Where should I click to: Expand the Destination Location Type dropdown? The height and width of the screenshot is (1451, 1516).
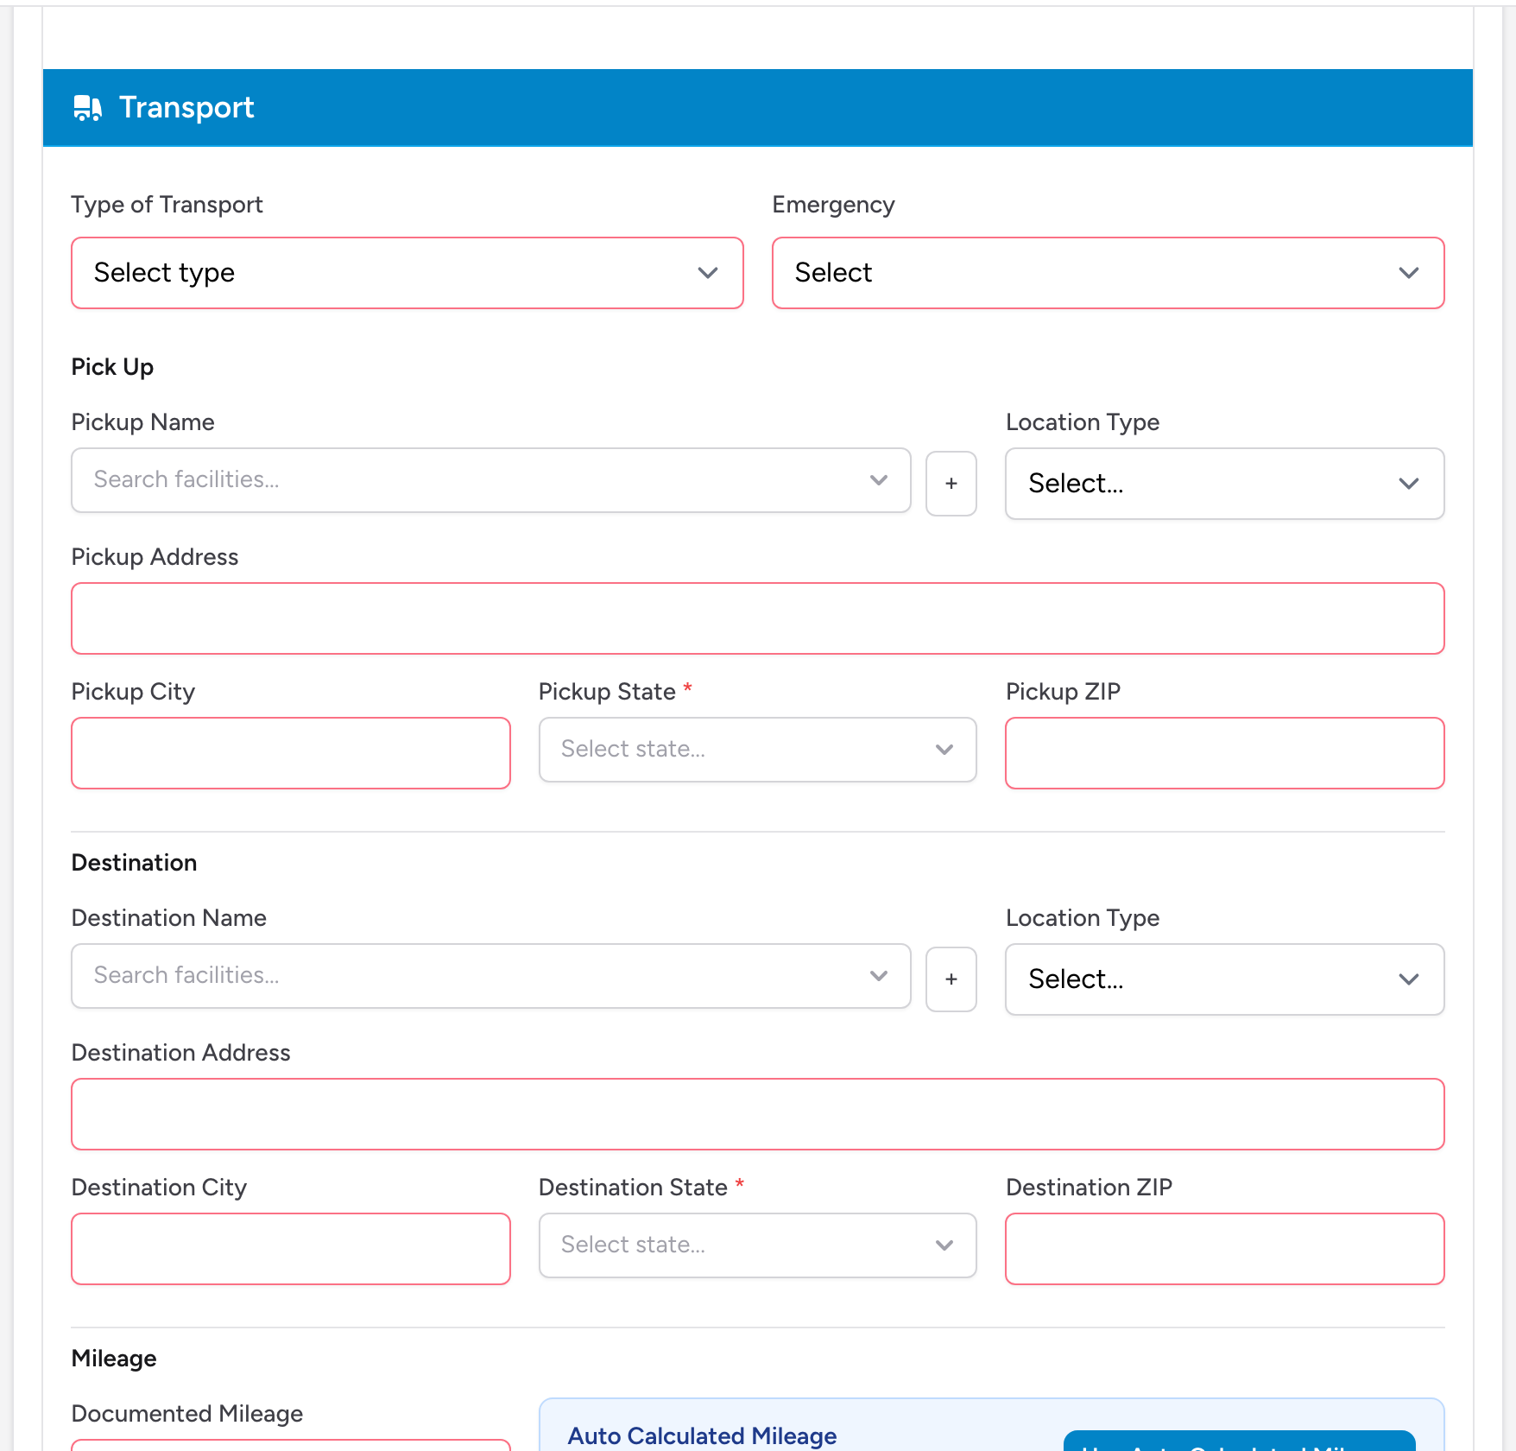(1224, 979)
